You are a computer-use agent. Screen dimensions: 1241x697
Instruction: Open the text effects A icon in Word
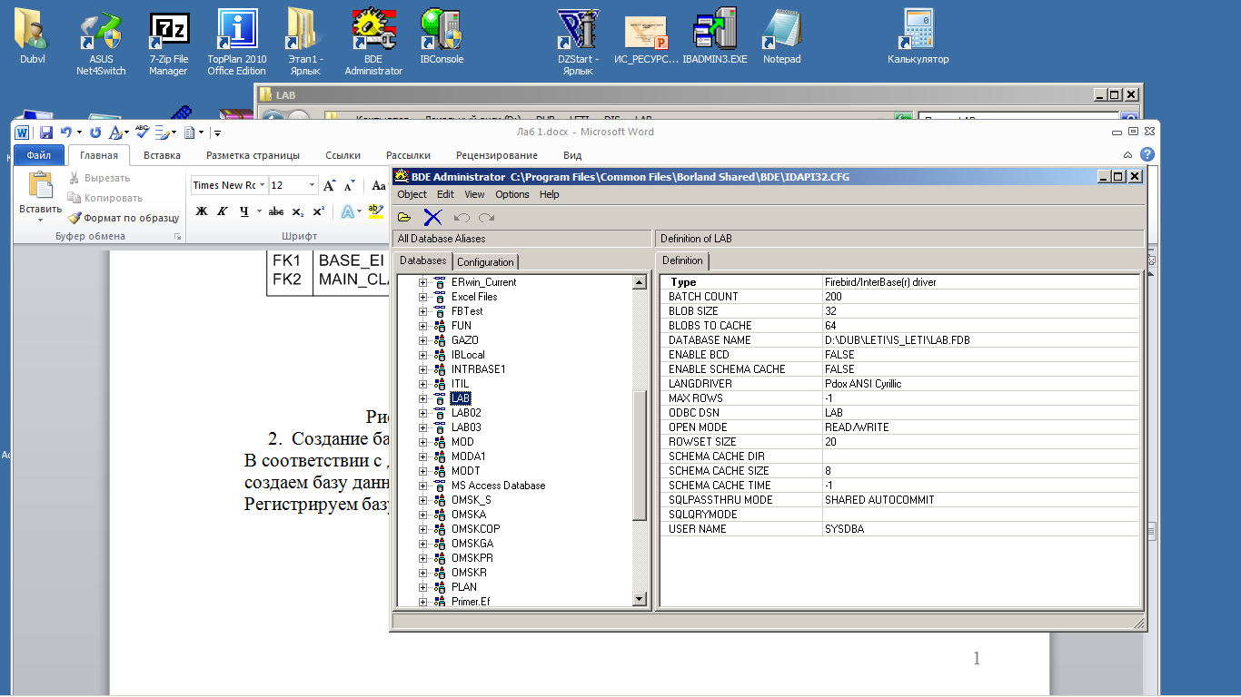(x=347, y=211)
